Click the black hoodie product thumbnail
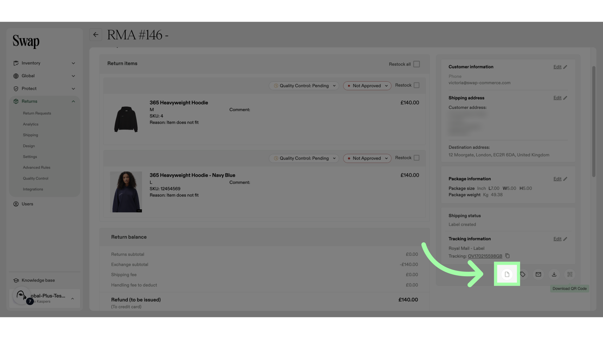Viewport: 603px width, 339px height. click(x=126, y=119)
